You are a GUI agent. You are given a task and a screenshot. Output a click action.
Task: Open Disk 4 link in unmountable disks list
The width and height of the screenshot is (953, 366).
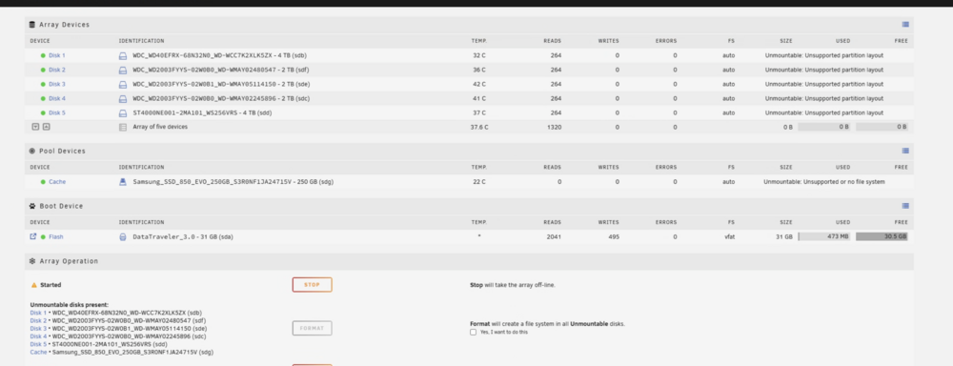(38, 336)
